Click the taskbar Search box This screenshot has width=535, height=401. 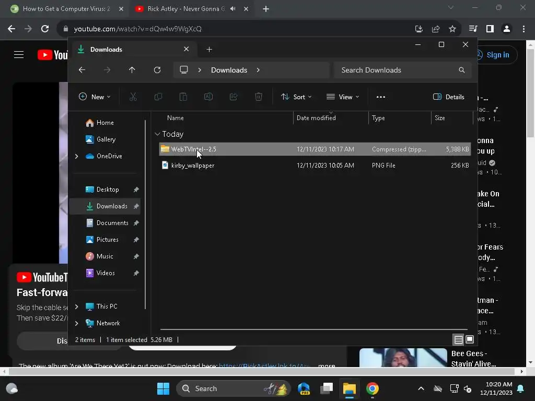click(234, 388)
